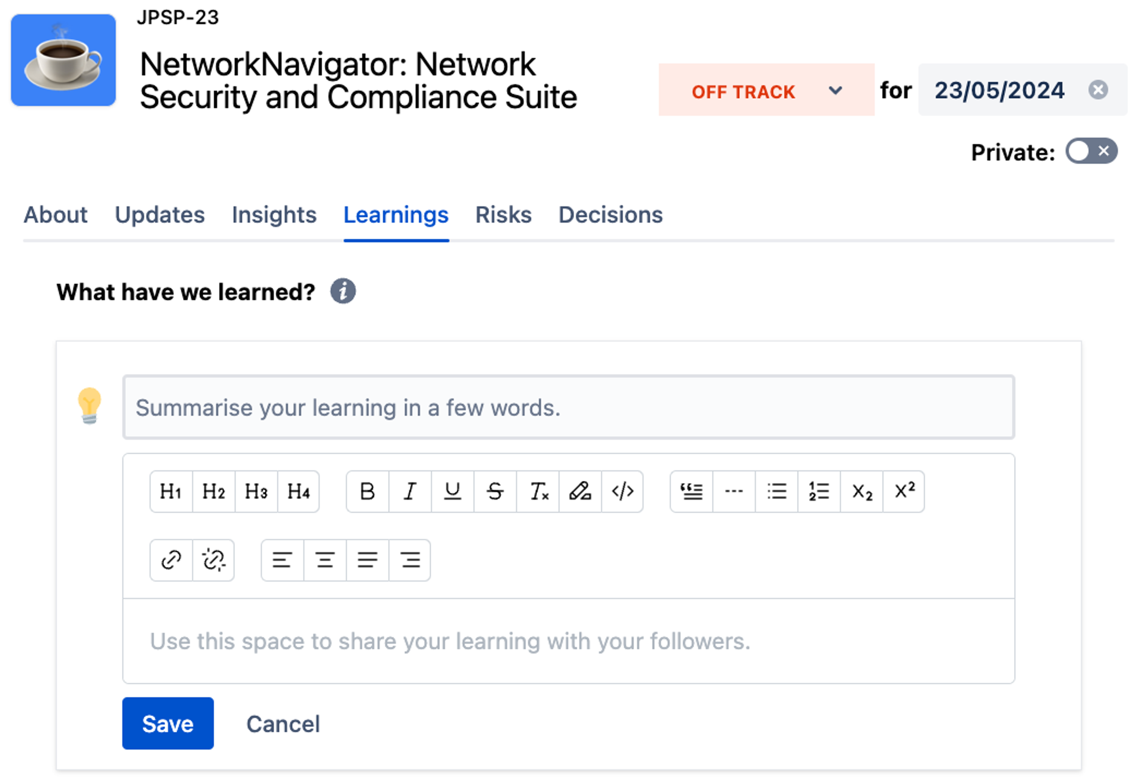The width and height of the screenshot is (1132, 782).
Task: Insert hyperlink using link icon
Action: [x=171, y=561]
